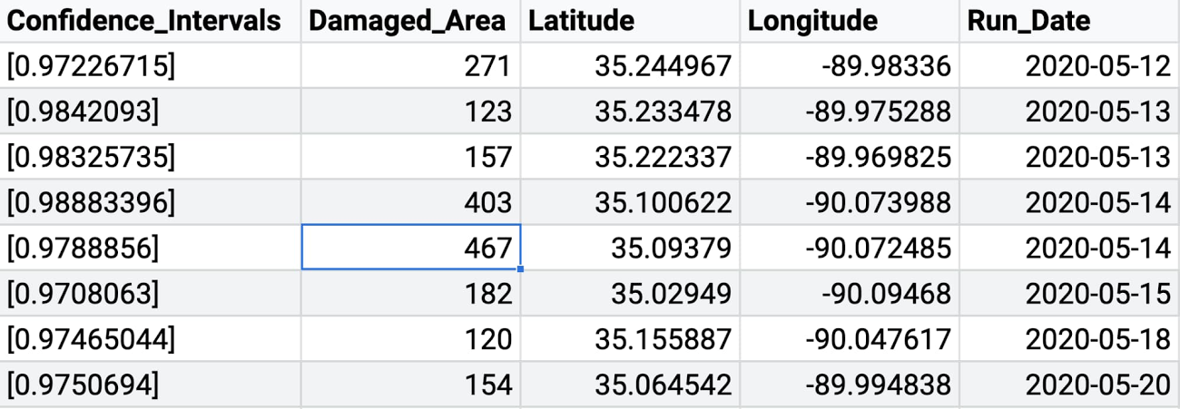The height and width of the screenshot is (409, 1180).
Task: Click Longitude cell -90.072485
Action: (x=850, y=247)
